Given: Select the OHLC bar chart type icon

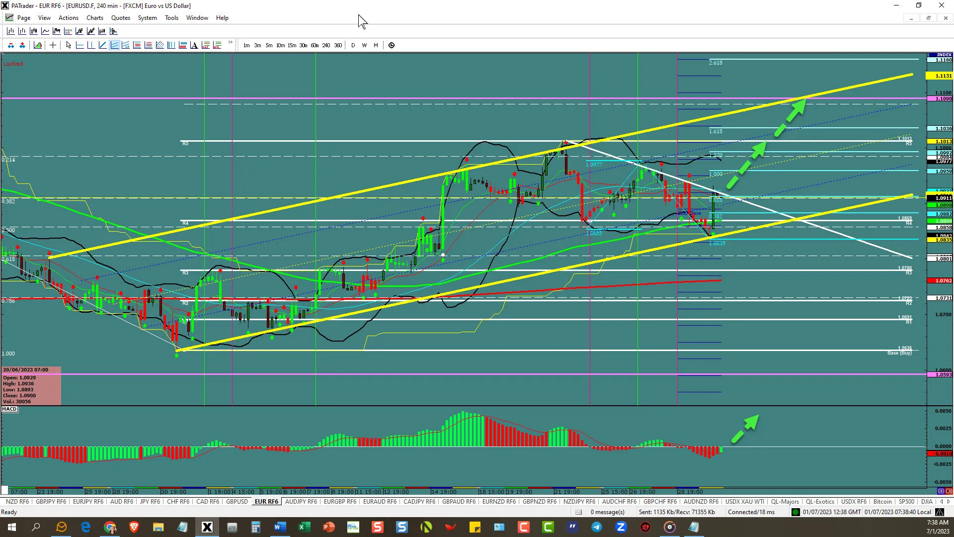Looking at the screenshot, I should (x=10, y=31).
